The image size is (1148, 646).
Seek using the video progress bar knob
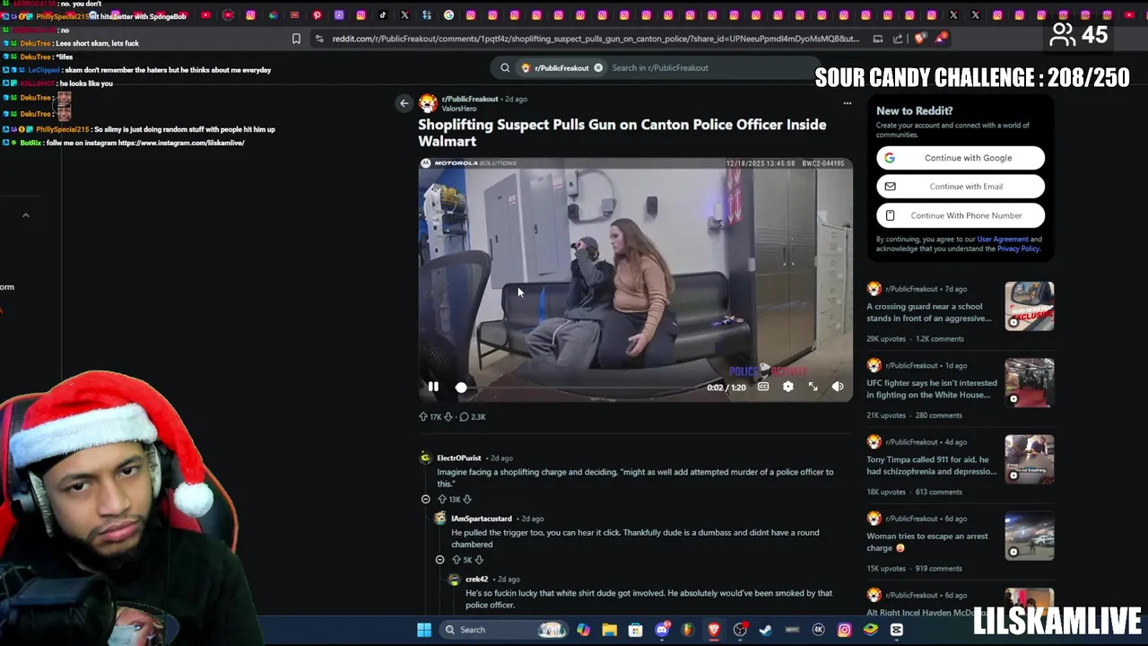coord(461,388)
